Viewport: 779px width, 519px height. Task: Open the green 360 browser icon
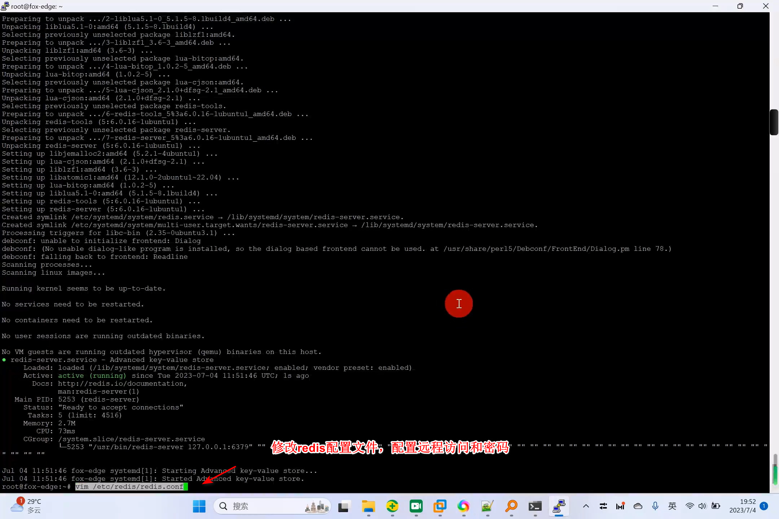coord(392,506)
